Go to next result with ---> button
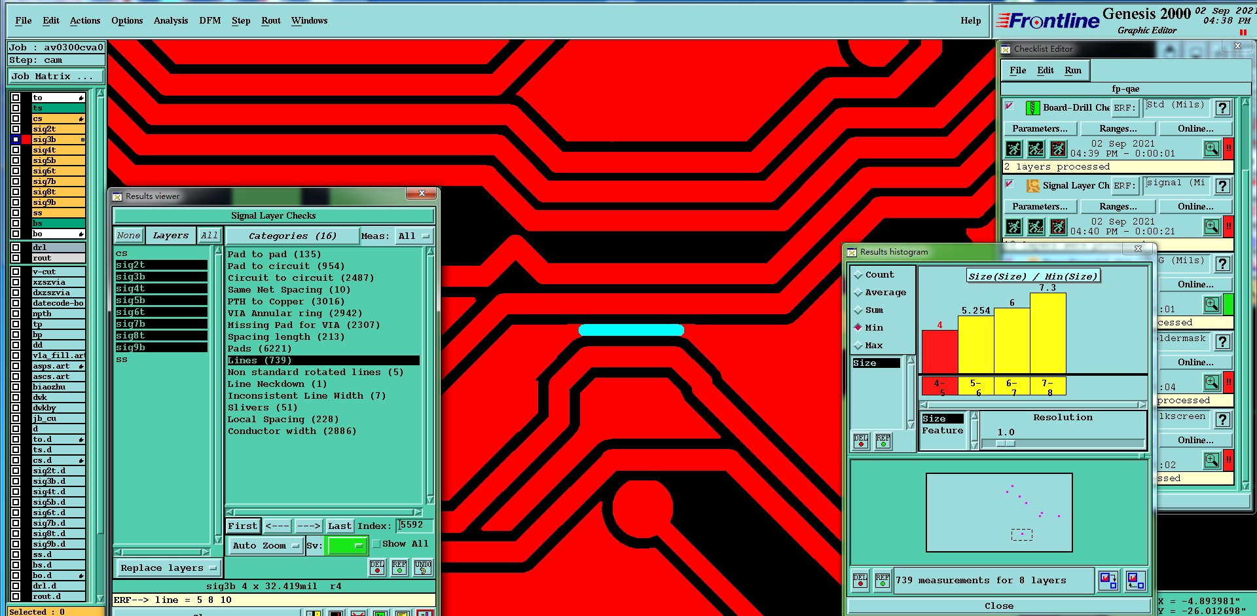 [x=308, y=526]
